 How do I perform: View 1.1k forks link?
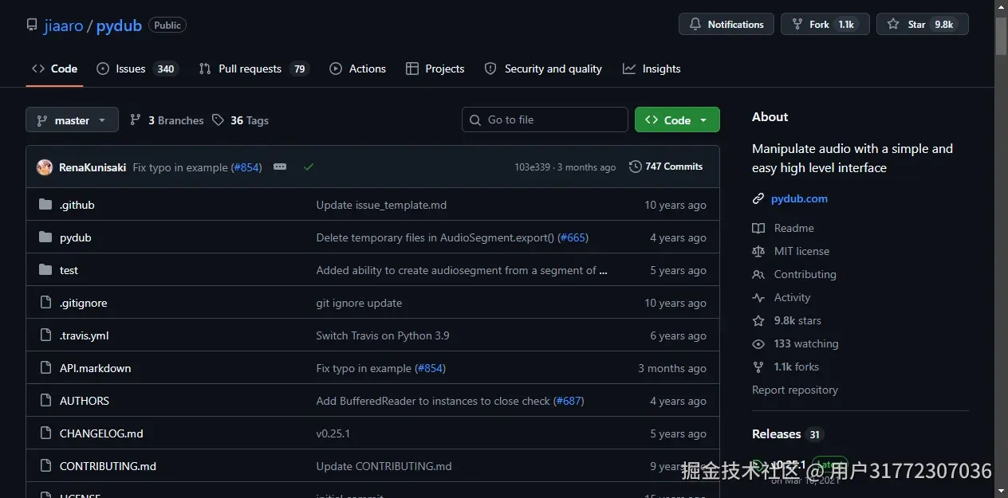797,367
